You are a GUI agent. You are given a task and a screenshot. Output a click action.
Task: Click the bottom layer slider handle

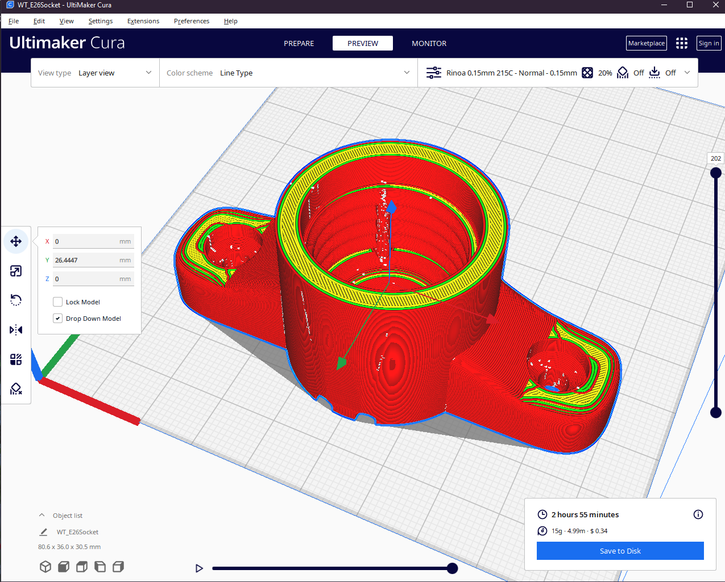(x=716, y=413)
